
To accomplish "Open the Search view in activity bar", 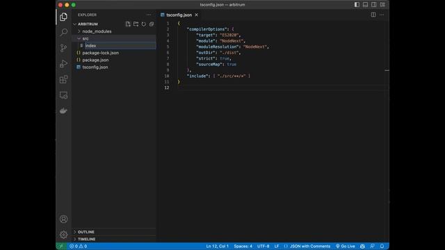I will 63,33.
